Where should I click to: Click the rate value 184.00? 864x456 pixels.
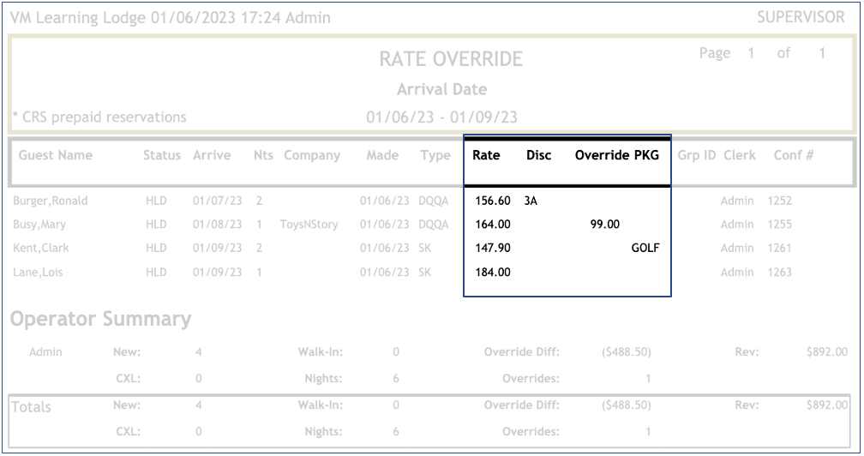492,273
